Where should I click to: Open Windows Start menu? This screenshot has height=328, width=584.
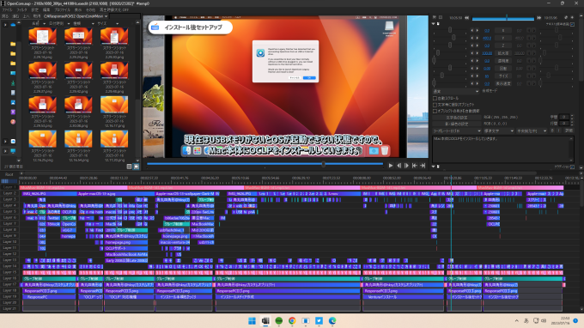tap(252, 320)
